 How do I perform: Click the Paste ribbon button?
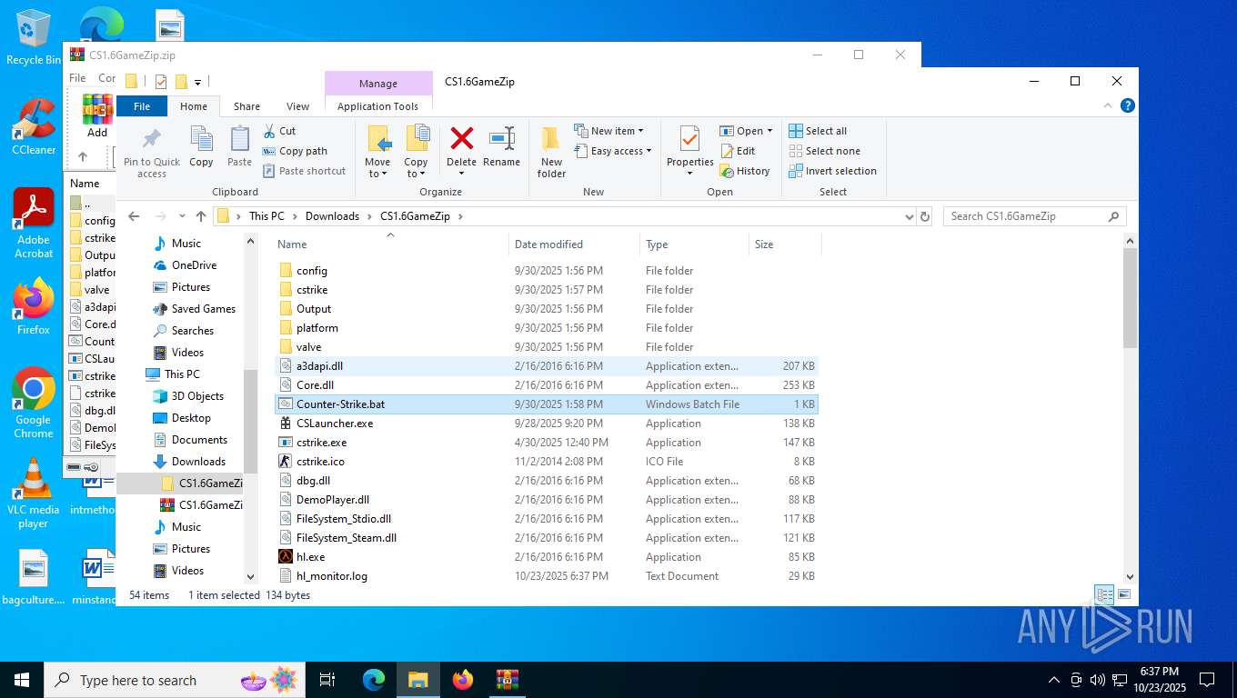[239, 147]
